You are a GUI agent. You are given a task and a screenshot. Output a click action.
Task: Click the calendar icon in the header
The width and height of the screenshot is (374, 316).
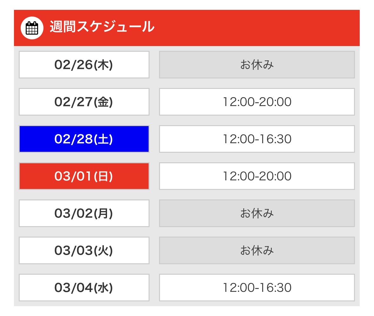point(32,28)
